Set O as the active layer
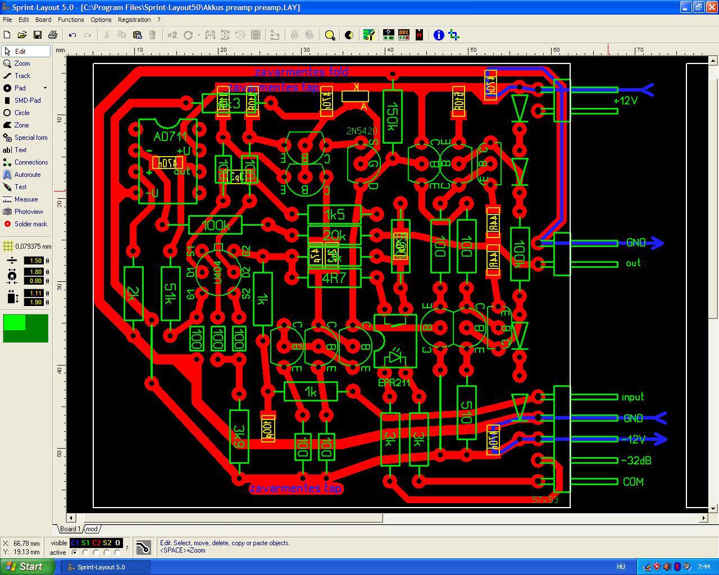719x575 pixels. tap(117, 553)
